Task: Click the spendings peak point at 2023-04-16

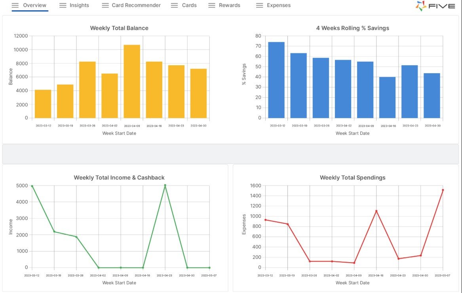Action: coord(376,211)
